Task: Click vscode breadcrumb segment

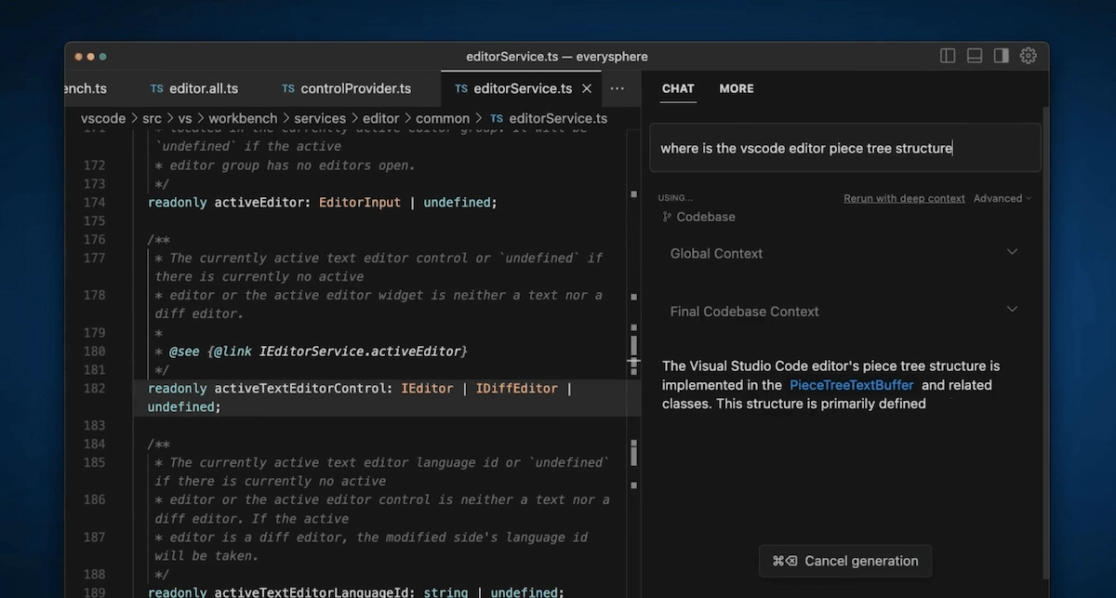Action: click(x=102, y=118)
